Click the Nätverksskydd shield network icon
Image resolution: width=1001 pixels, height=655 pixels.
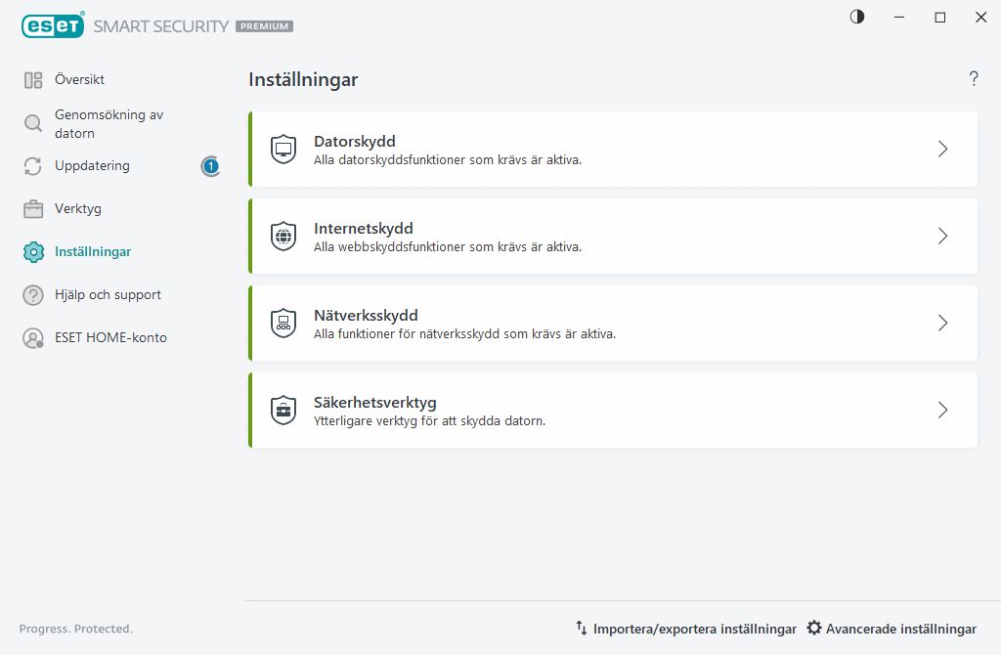click(283, 324)
